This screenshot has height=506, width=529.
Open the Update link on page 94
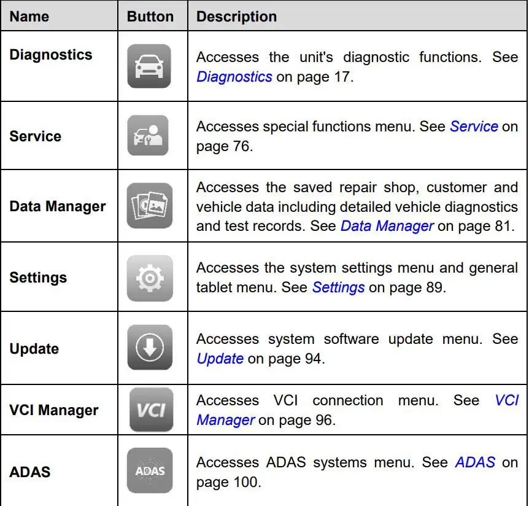pos(220,359)
